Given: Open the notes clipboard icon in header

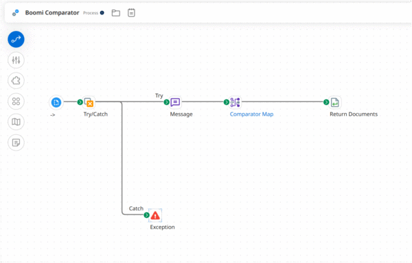Looking at the screenshot, I should (131, 12).
